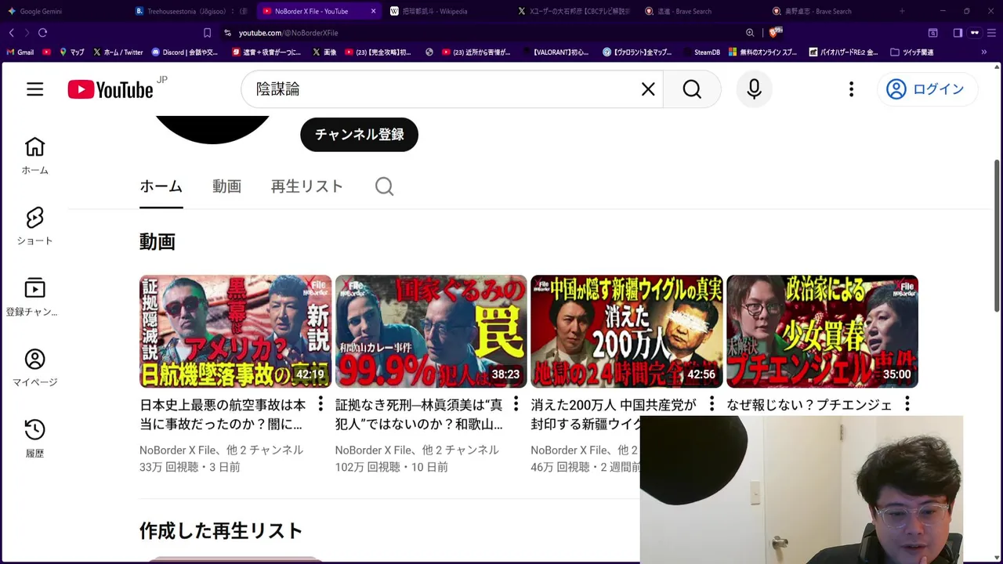This screenshot has height=564, width=1003.
Task: Open YouTube settings three-dot menu
Action: point(851,89)
